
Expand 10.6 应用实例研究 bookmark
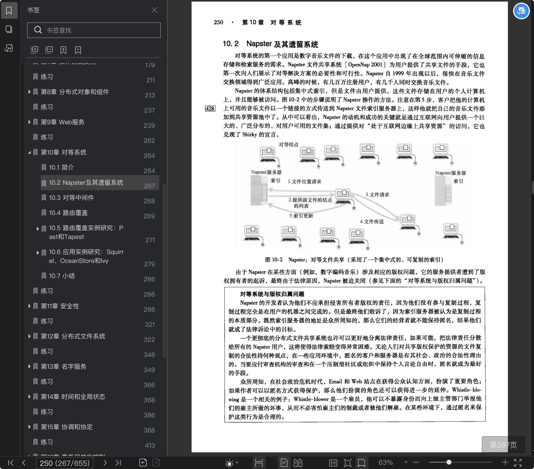pyautogui.click(x=38, y=253)
